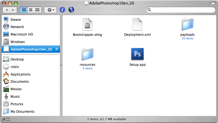Open Pictures in the sidebar
Viewport: 218px width, 123px height.
(31, 104)
